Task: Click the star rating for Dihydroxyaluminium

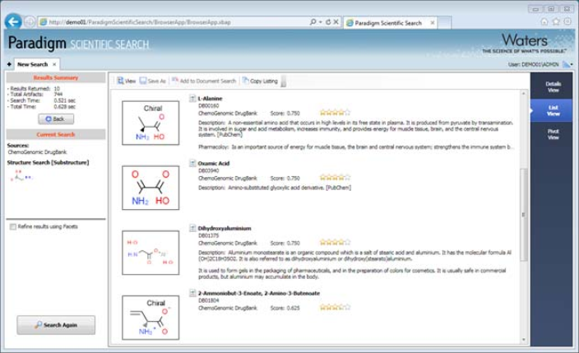Action: (x=335, y=242)
